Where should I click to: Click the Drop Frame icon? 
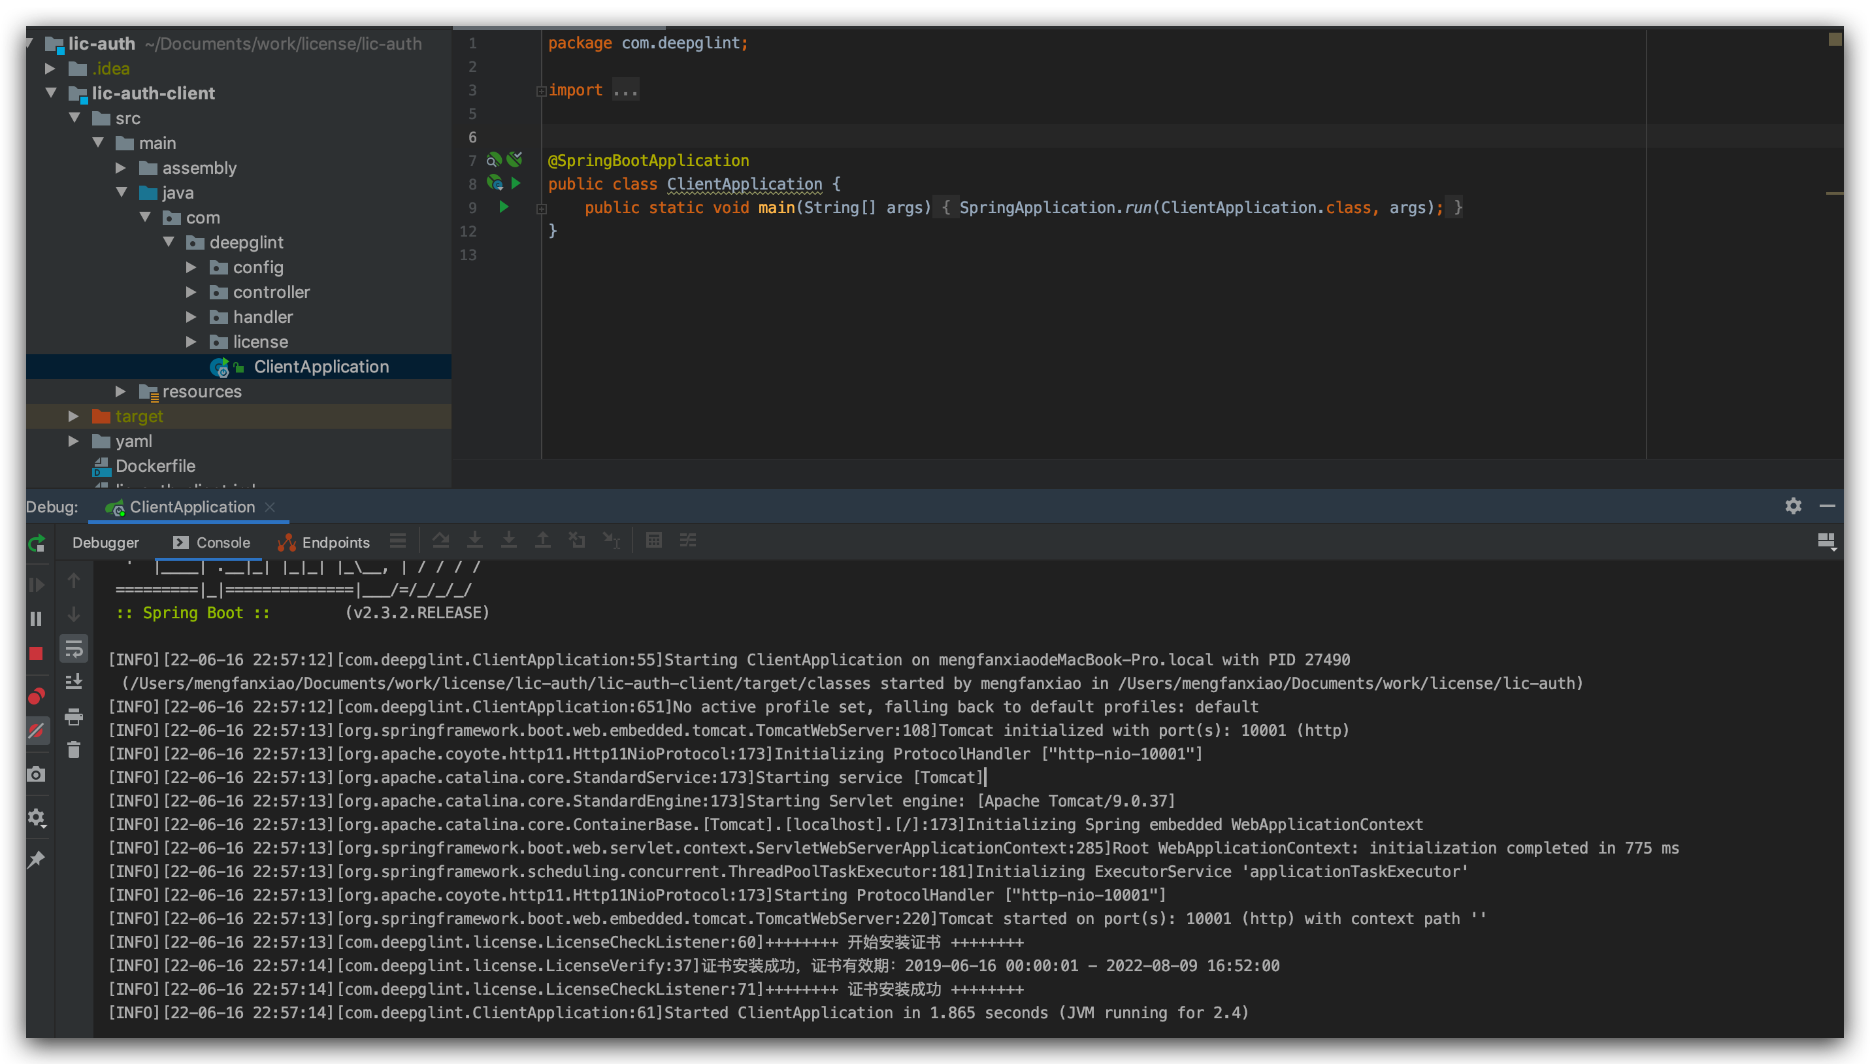577,540
